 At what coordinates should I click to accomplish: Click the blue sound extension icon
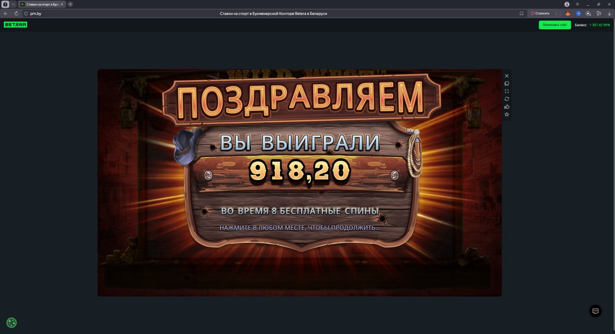(578, 13)
